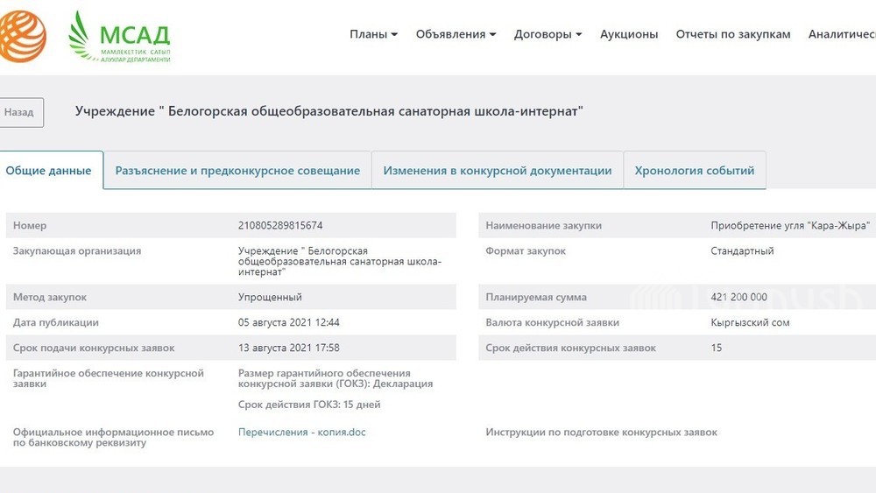Viewport: 876px width, 493px height.
Task: Click the orange globe logo
Action: (x=21, y=36)
